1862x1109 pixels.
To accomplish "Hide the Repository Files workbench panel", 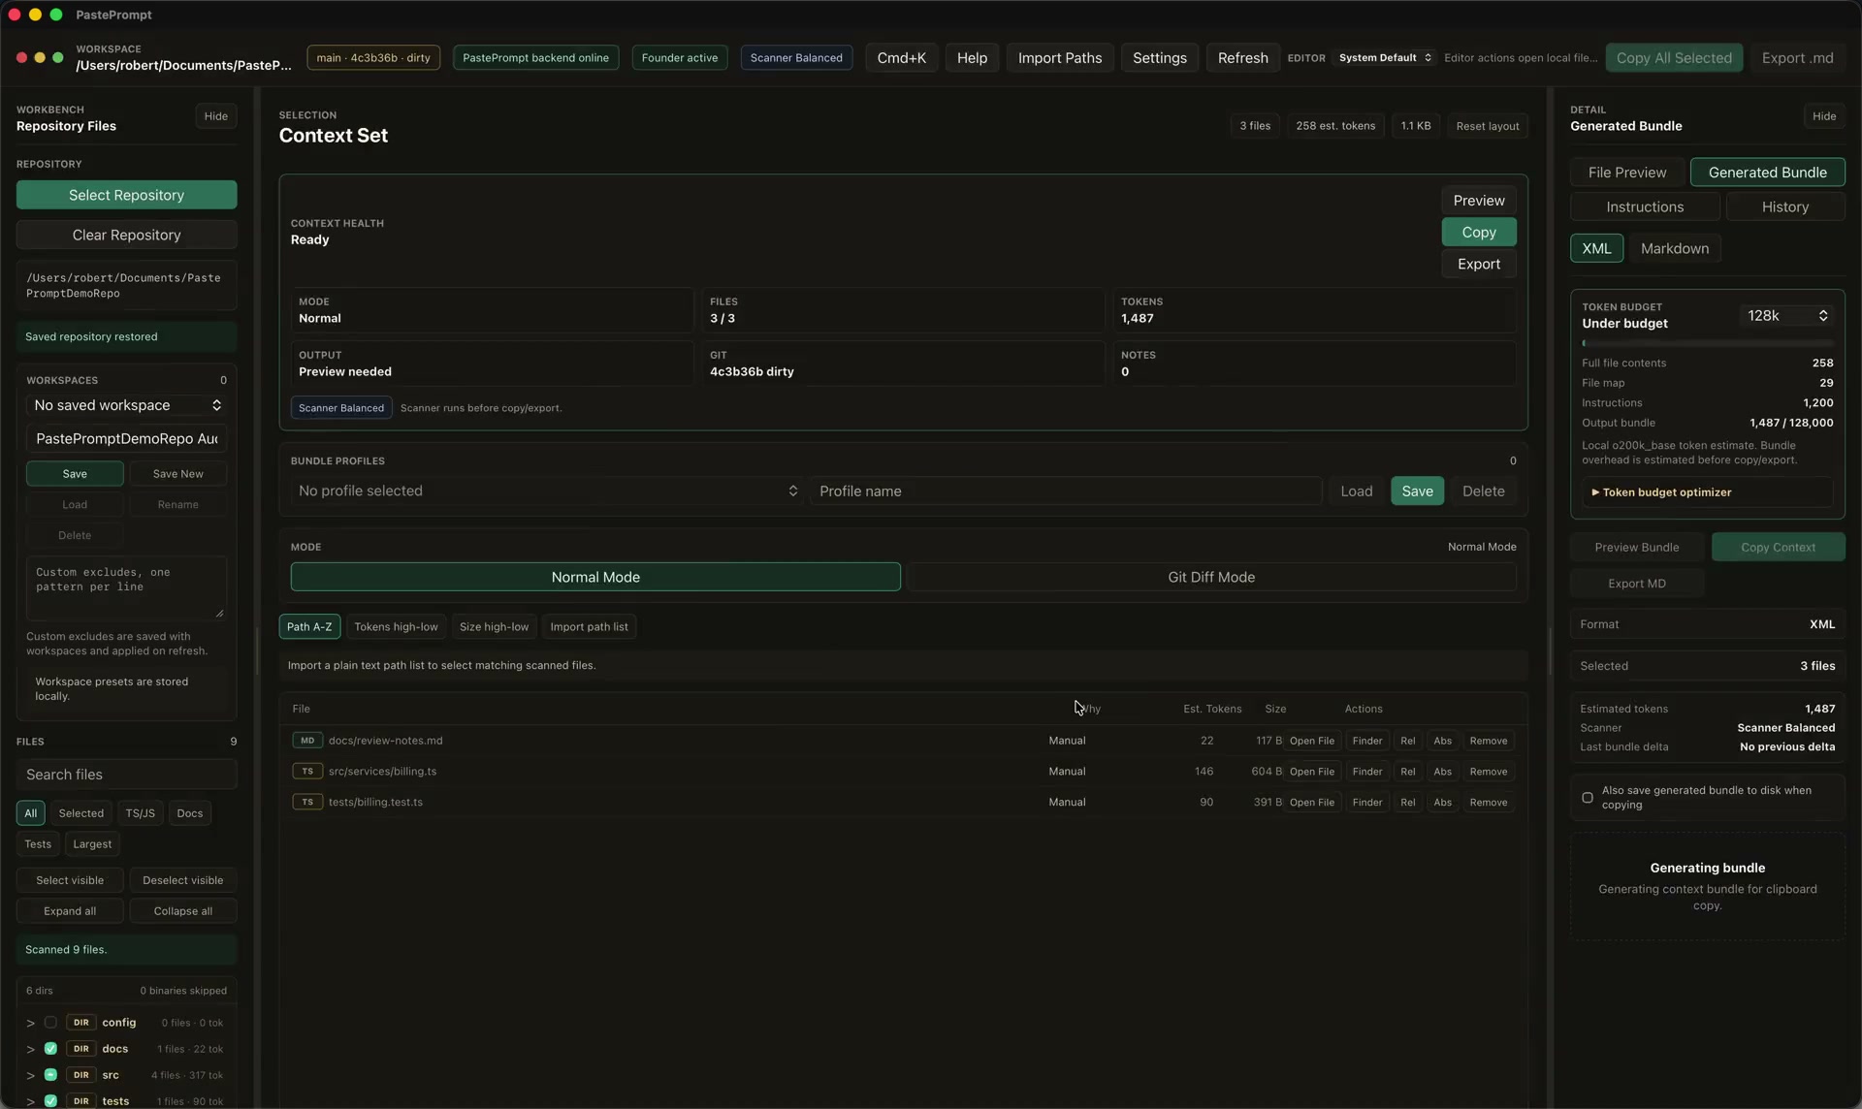I will (x=215, y=116).
